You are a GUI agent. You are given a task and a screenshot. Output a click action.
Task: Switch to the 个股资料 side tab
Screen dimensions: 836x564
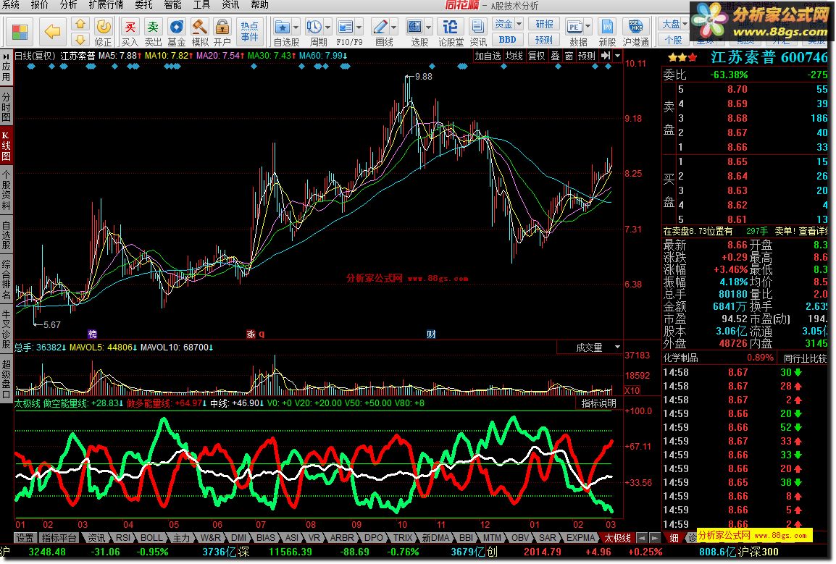(x=7, y=190)
